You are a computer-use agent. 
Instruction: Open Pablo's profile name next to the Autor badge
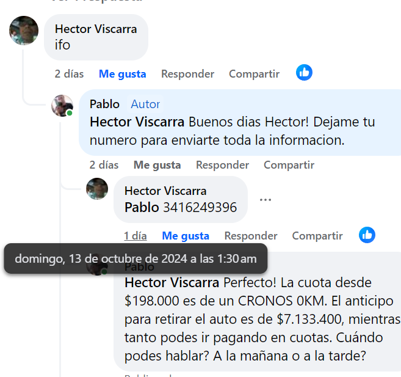[x=104, y=104]
